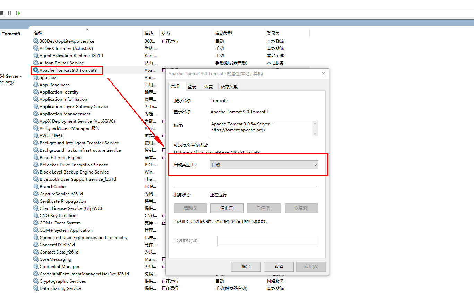Click the CNG Key Isolation gear icon
This screenshot has height=293, width=474.
click(x=36, y=215)
